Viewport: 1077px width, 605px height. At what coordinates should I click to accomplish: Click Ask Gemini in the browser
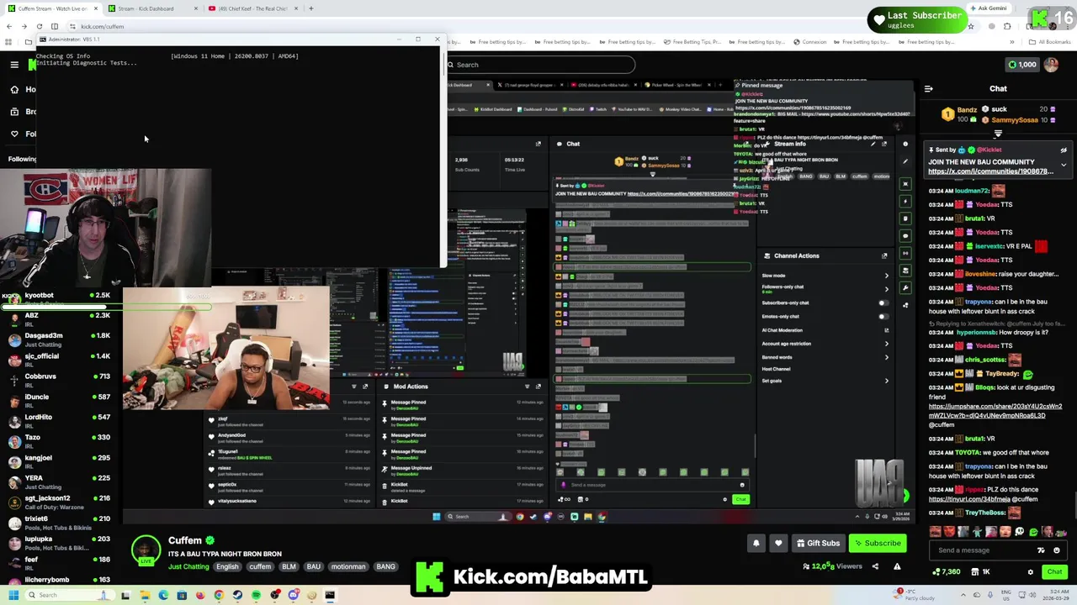[x=987, y=8]
